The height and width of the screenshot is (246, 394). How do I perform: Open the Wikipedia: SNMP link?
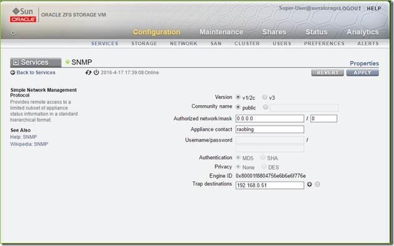[29, 144]
